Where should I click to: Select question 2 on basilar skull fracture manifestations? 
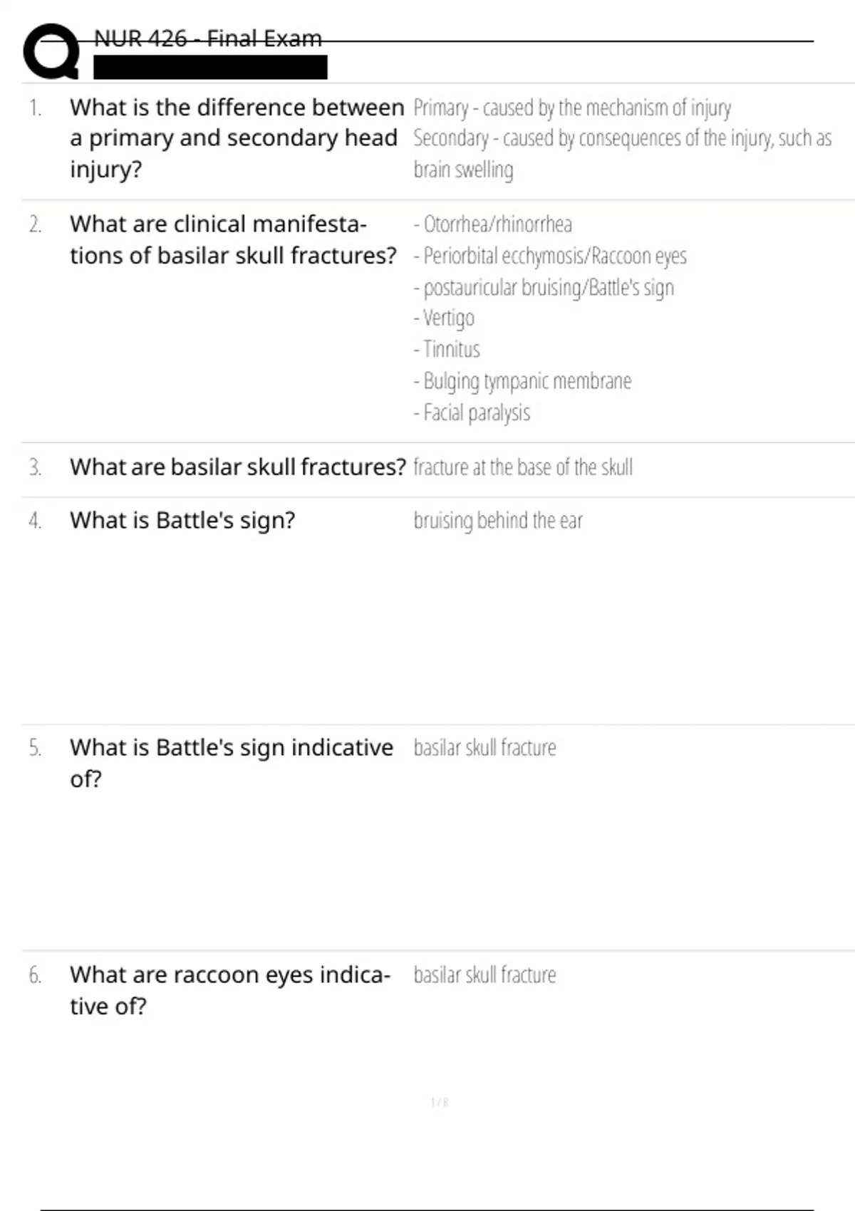tap(233, 239)
